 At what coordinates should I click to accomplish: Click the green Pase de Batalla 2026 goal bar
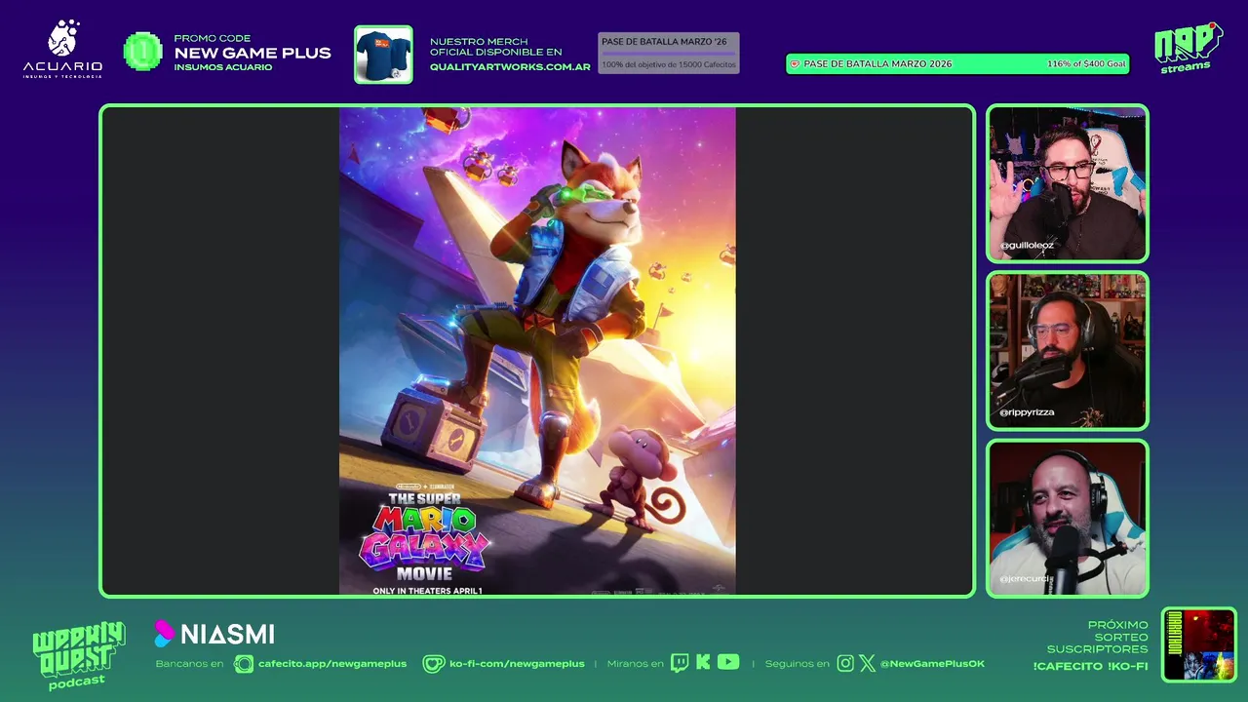957,64
